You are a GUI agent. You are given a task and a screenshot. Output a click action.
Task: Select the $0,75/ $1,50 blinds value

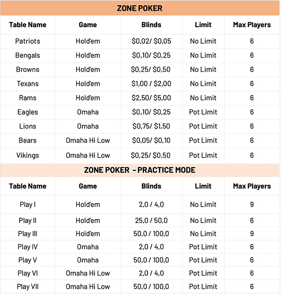click(x=151, y=126)
